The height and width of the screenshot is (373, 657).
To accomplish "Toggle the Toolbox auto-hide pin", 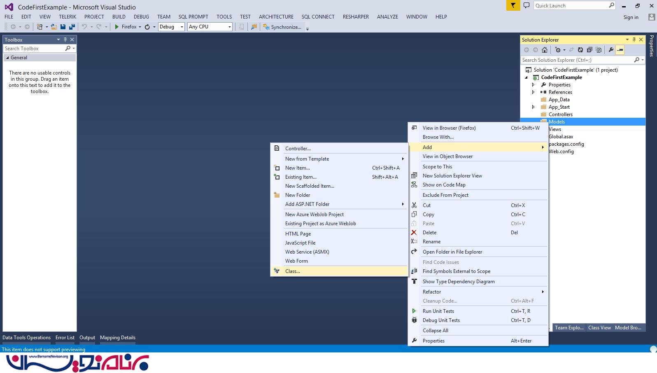I will (x=65, y=40).
